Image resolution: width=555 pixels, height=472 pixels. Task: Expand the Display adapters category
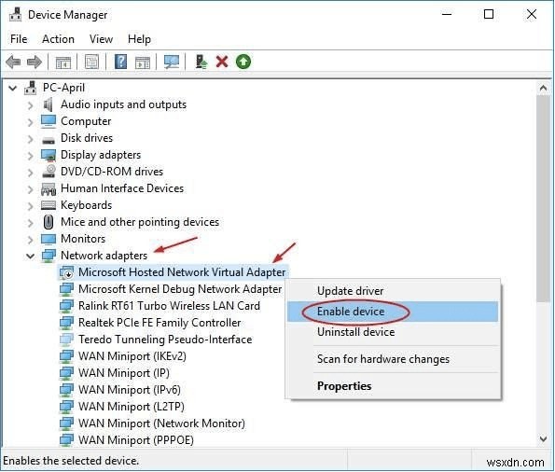(x=31, y=156)
